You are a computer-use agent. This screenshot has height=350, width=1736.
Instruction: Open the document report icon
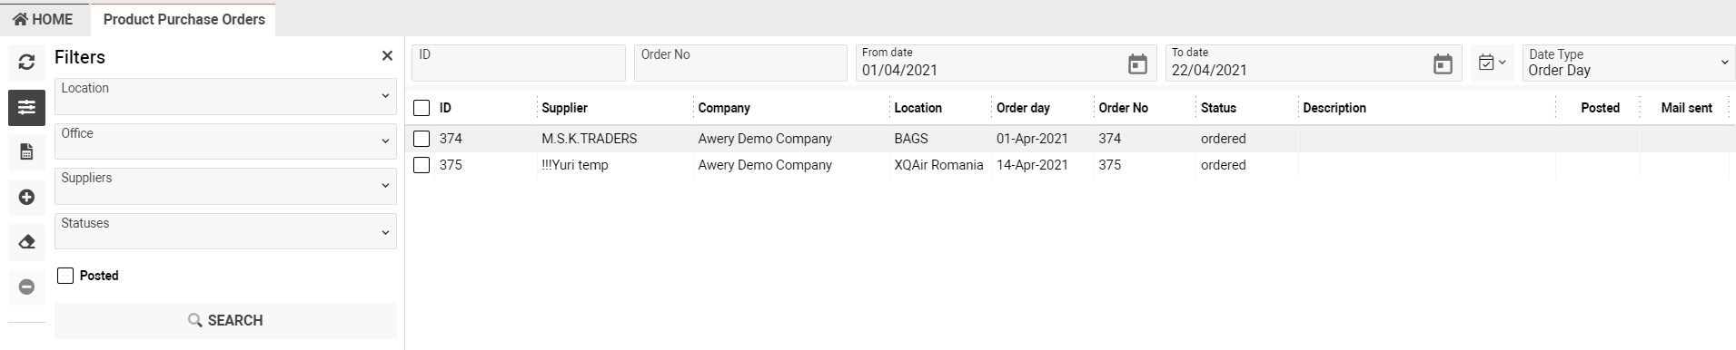pyautogui.click(x=26, y=152)
